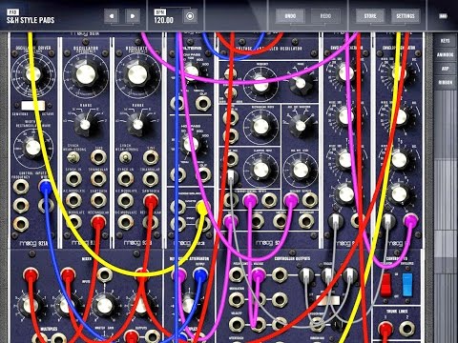Tap the circular record button beside BPM
458x343 pixels.
[x=190, y=15]
